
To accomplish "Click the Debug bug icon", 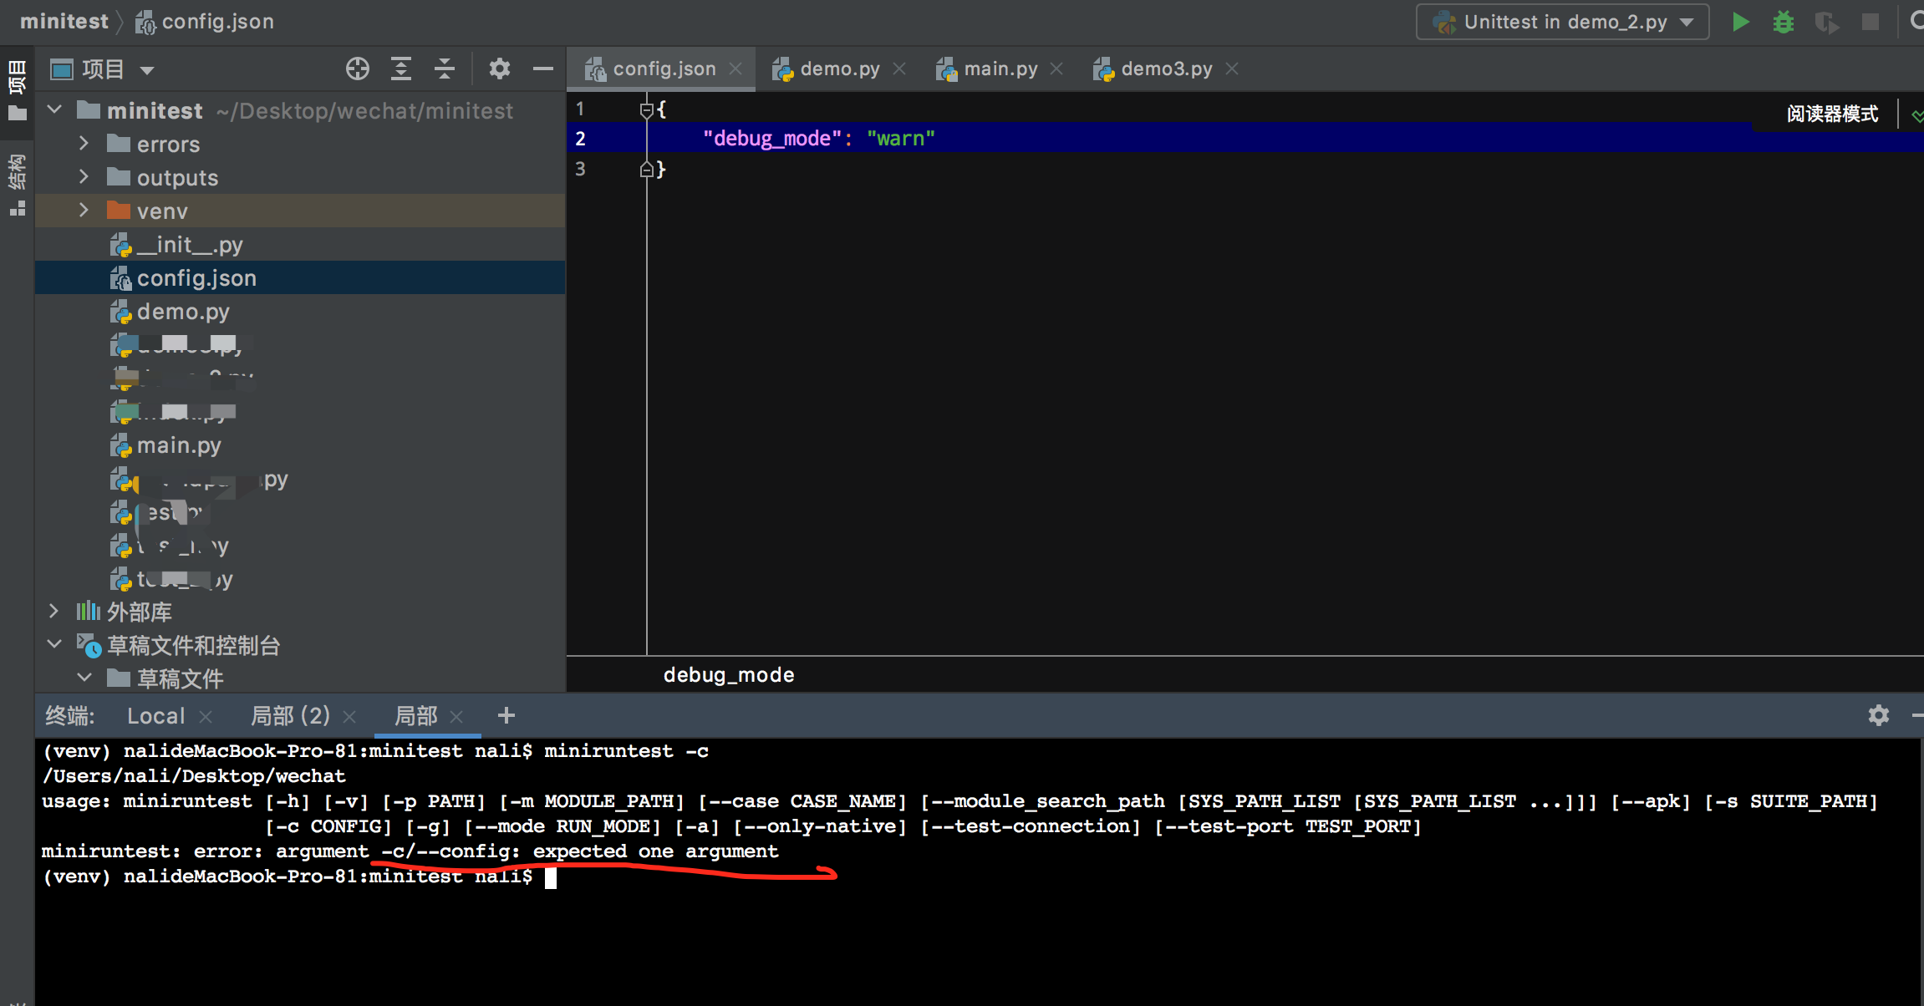I will (x=1783, y=23).
